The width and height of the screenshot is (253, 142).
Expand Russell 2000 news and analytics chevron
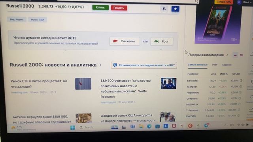pyautogui.click(x=100, y=65)
